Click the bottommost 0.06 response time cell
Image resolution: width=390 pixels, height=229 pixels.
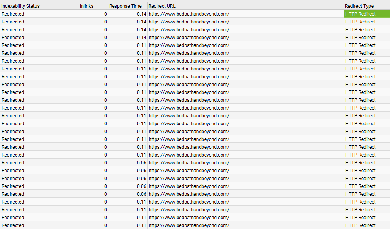141,194
